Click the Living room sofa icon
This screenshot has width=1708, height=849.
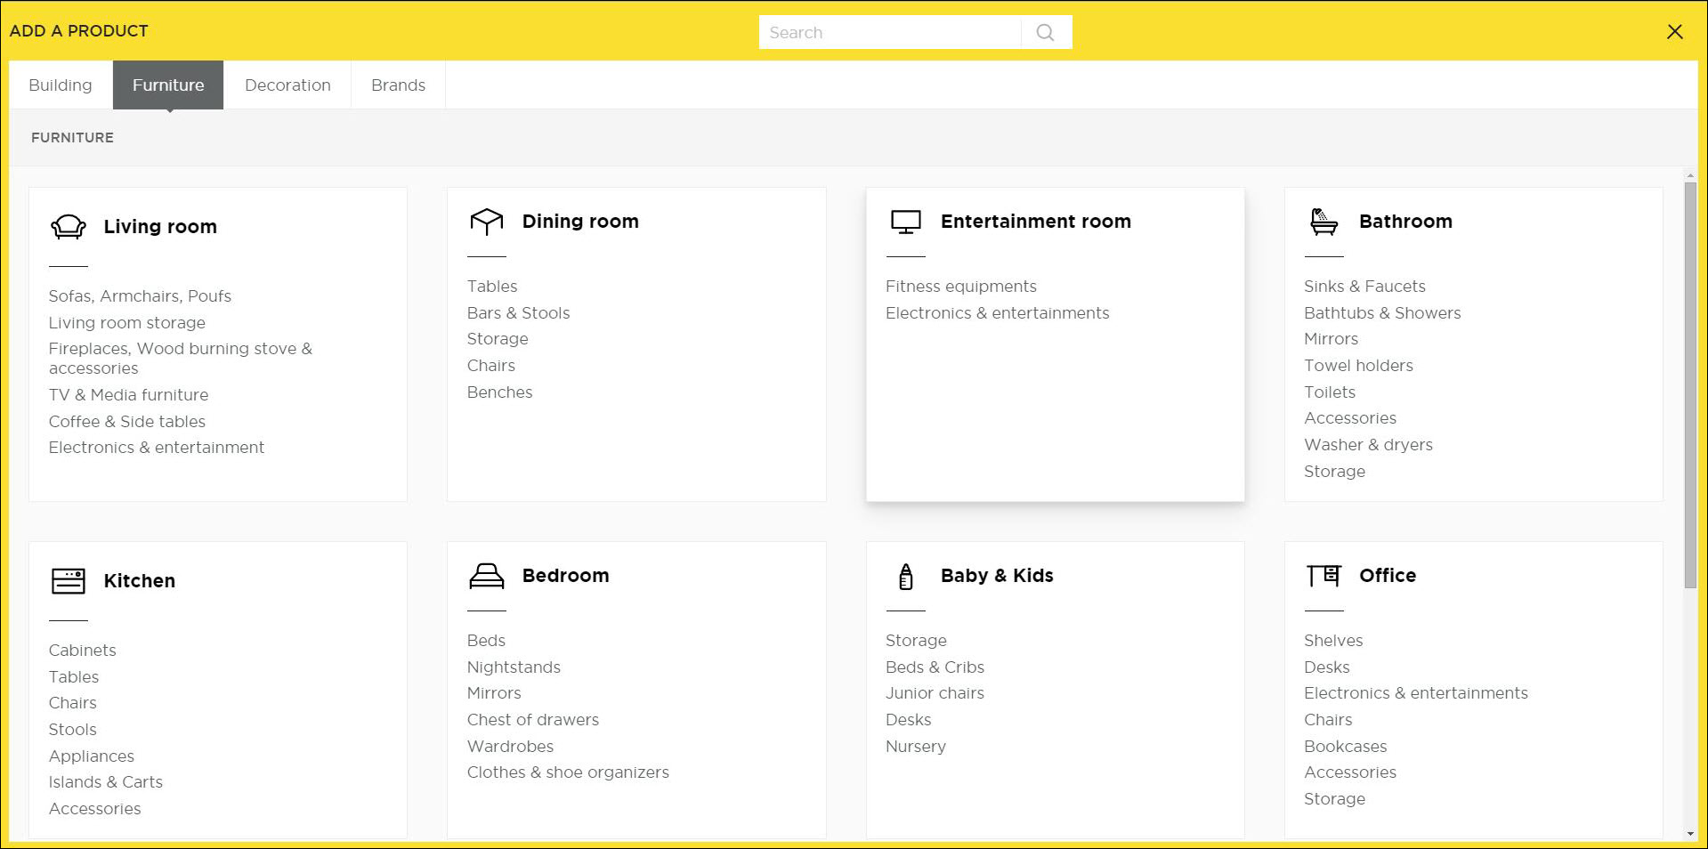[69, 227]
